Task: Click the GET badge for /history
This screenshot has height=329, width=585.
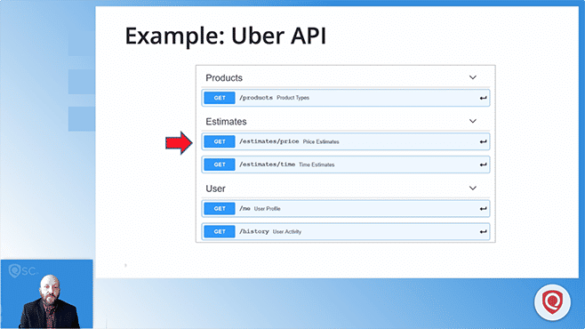Action: [x=220, y=232]
